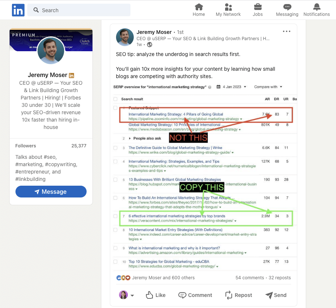Open the Jobs section
336x308 pixels.
point(258,10)
